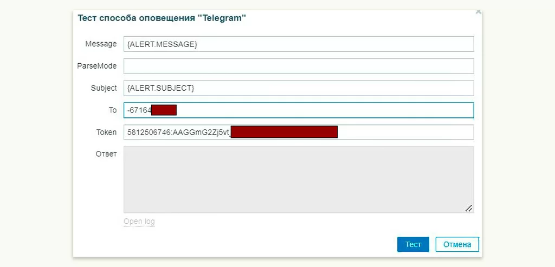Click the Message field label
This screenshot has height=267, width=555.
101,44
